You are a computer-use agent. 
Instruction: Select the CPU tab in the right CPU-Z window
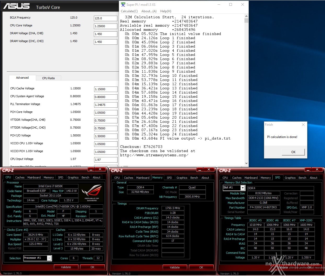click(x=225, y=178)
